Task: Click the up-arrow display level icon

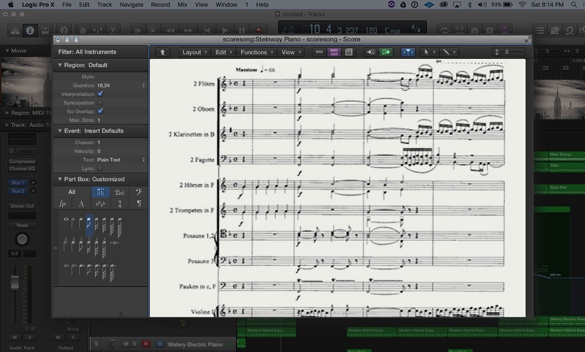Action: [x=162, y=52]
